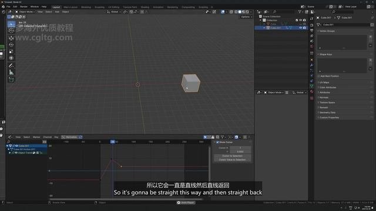Select the Rotate tool in viewport toolbar
Screen dimensions: 376x211
[11, 45]
